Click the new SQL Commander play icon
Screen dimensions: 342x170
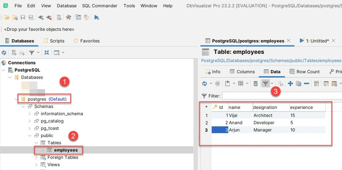pos(97,17)
